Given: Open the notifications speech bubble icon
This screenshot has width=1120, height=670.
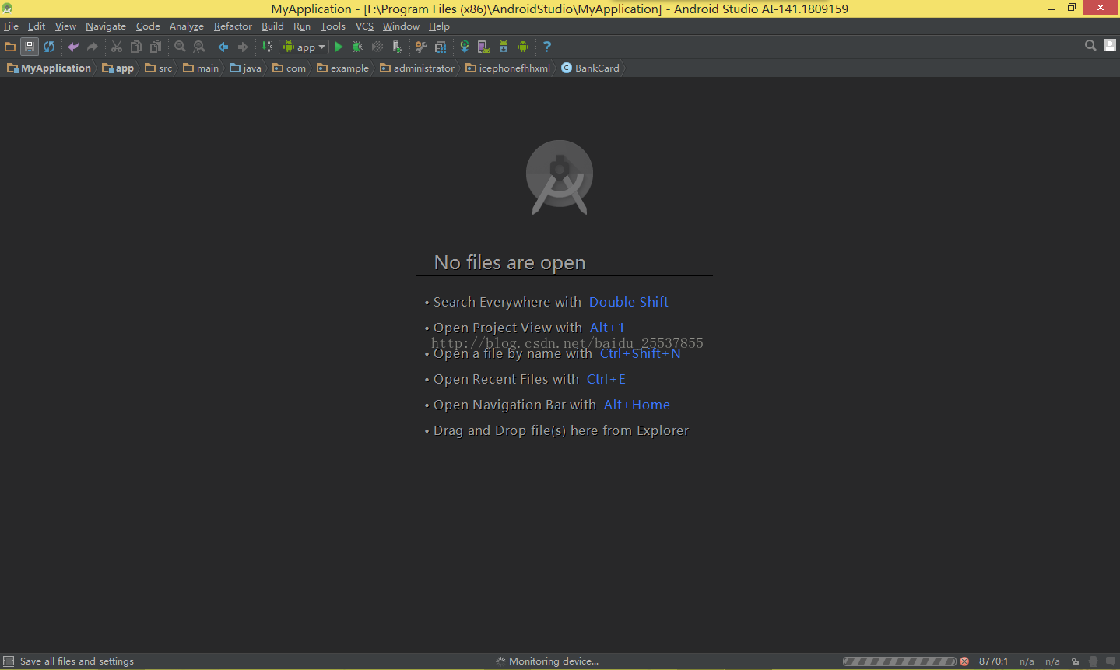Looking at the screenshot, I should pos(1111,661).
